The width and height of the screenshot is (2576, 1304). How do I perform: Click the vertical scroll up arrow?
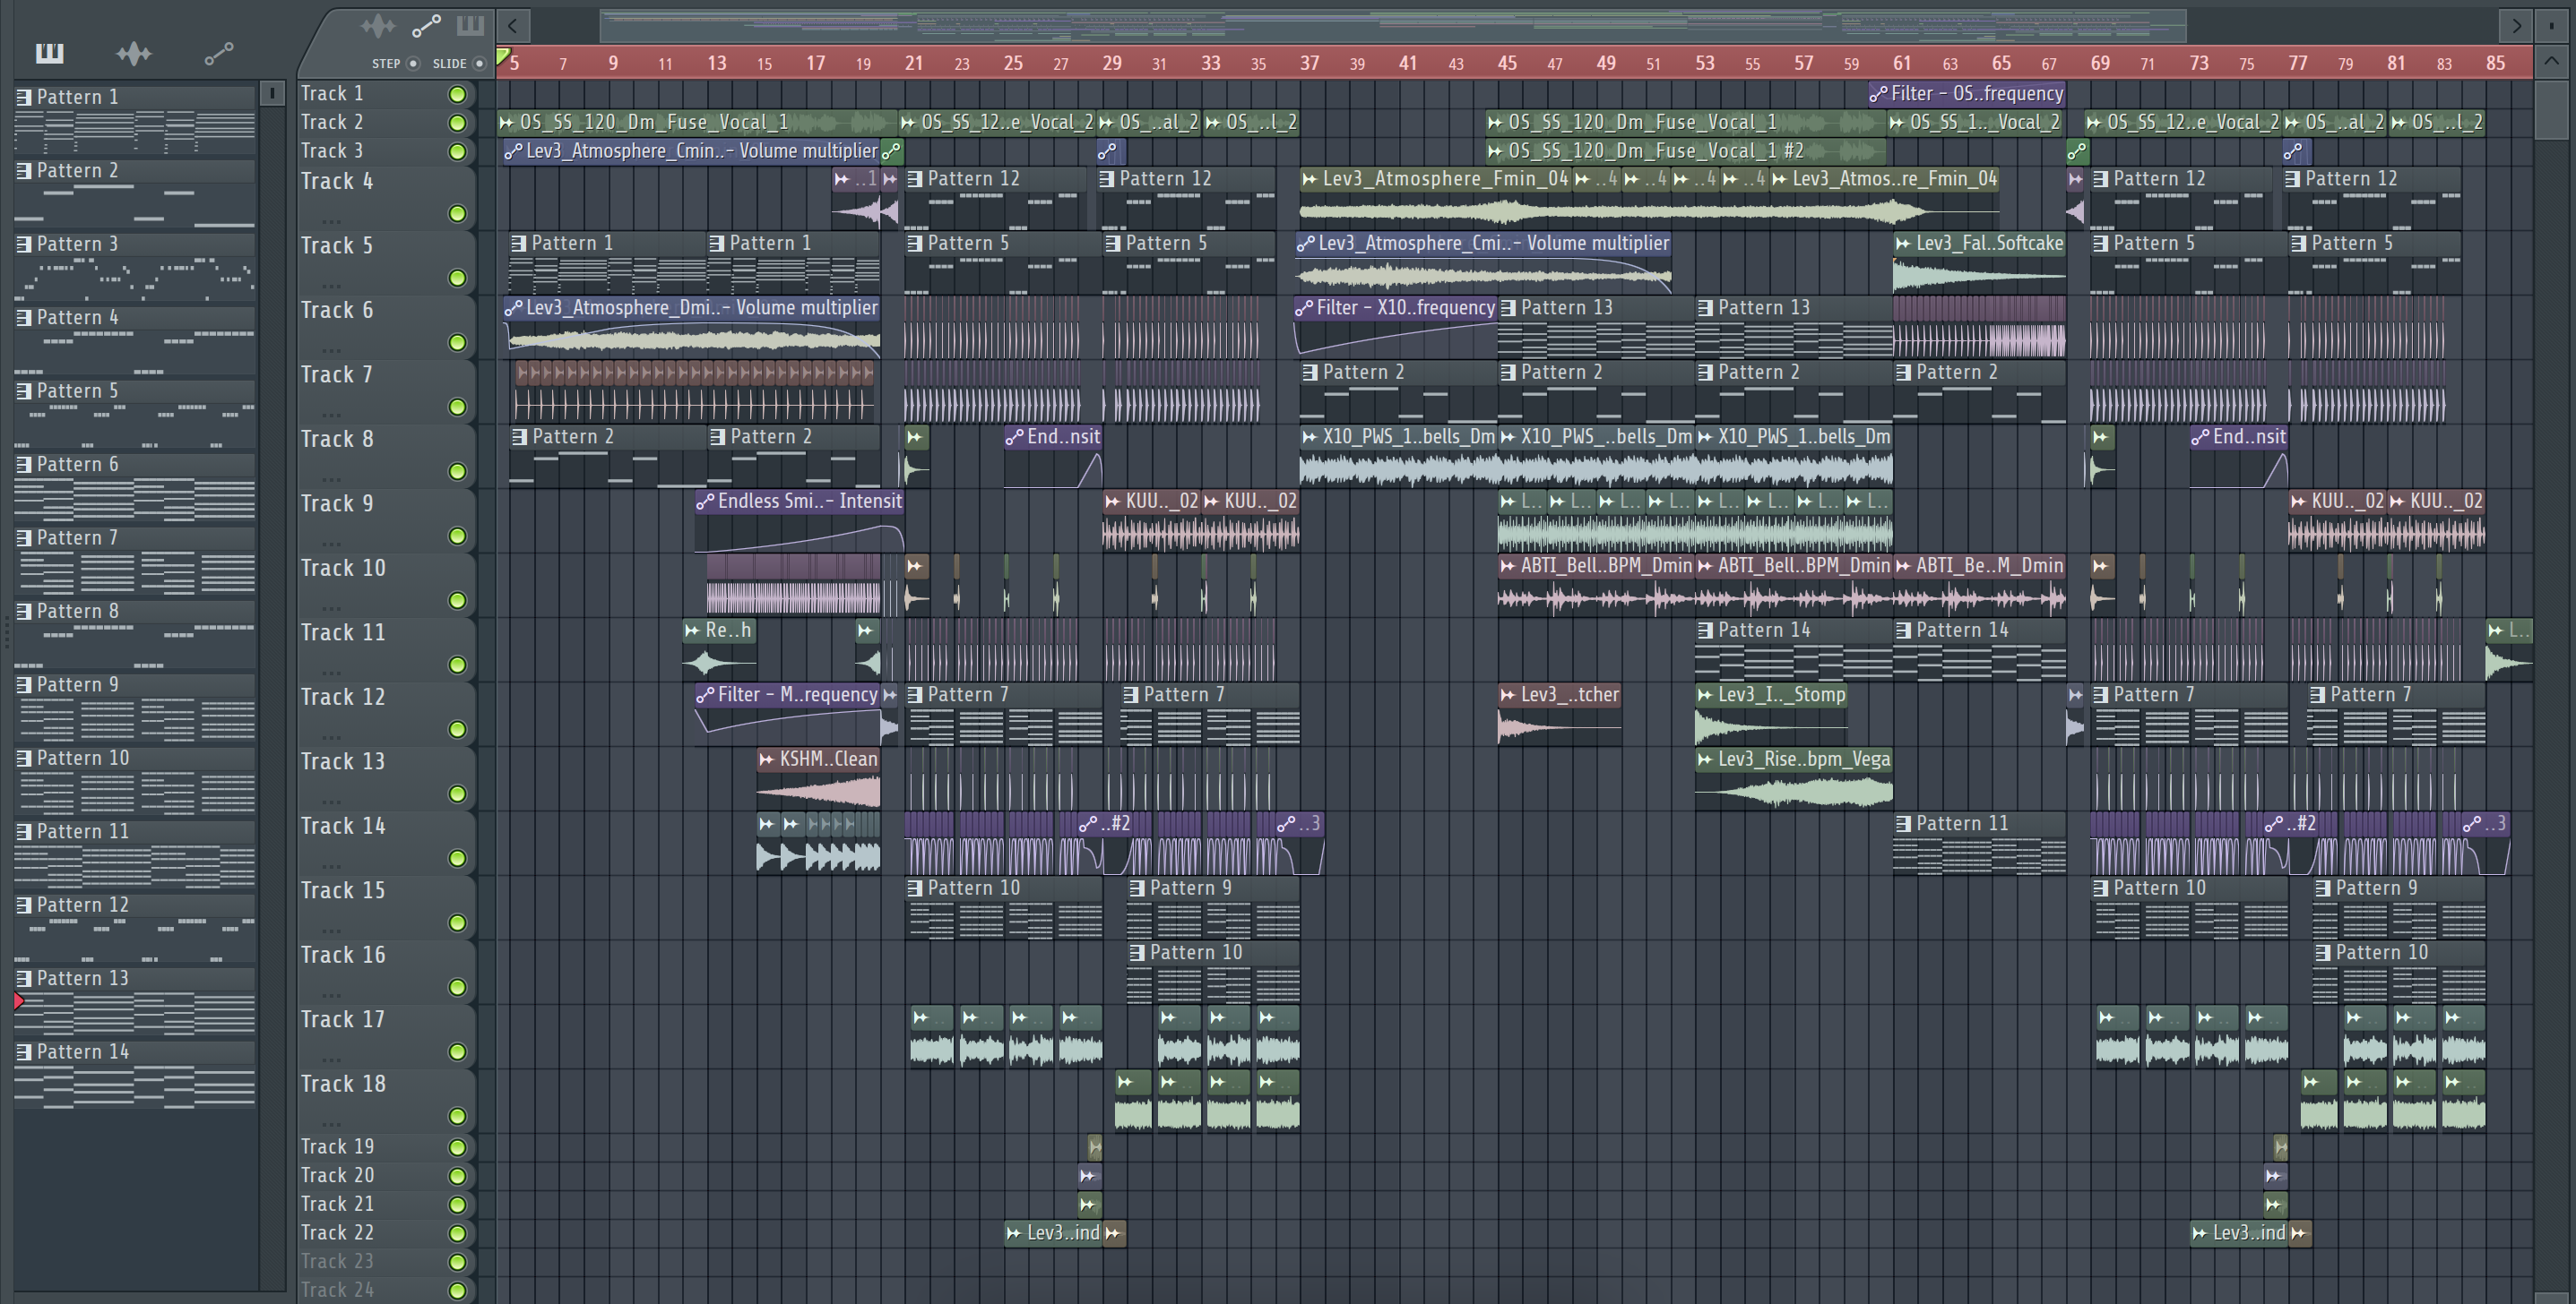coord(2551,62)
